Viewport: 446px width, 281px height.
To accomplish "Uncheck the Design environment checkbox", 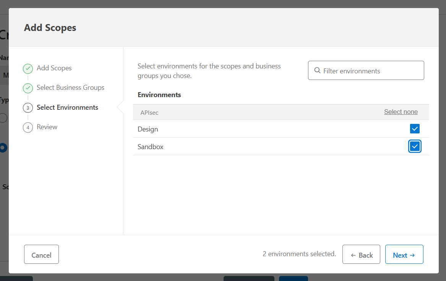I will 415,129.
